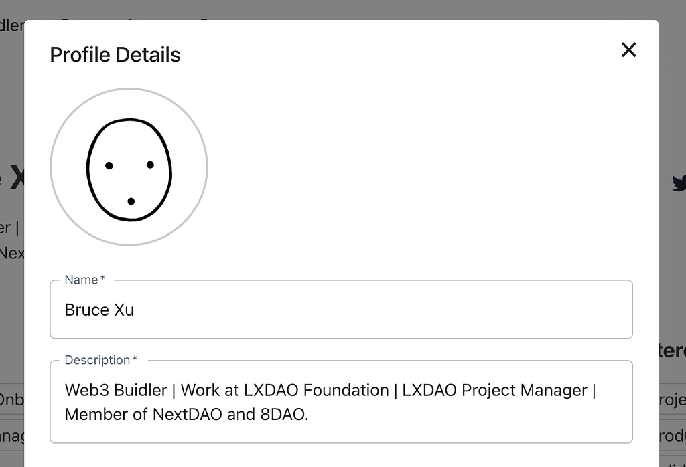Select the text 'Bruce Xu' in Name field
The height and width of the screenshot is (467, 686).
tap(99, 309)
